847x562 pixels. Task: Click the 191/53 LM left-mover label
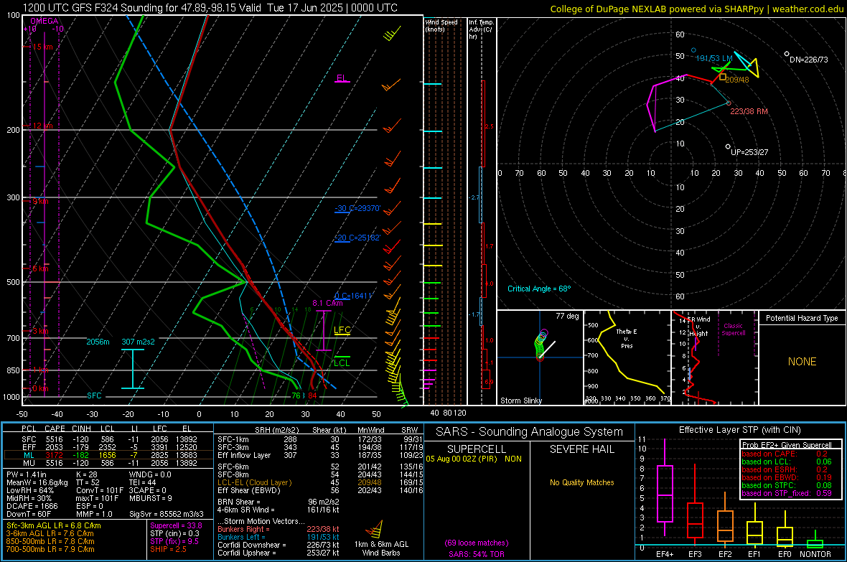(x=714, y=58)
